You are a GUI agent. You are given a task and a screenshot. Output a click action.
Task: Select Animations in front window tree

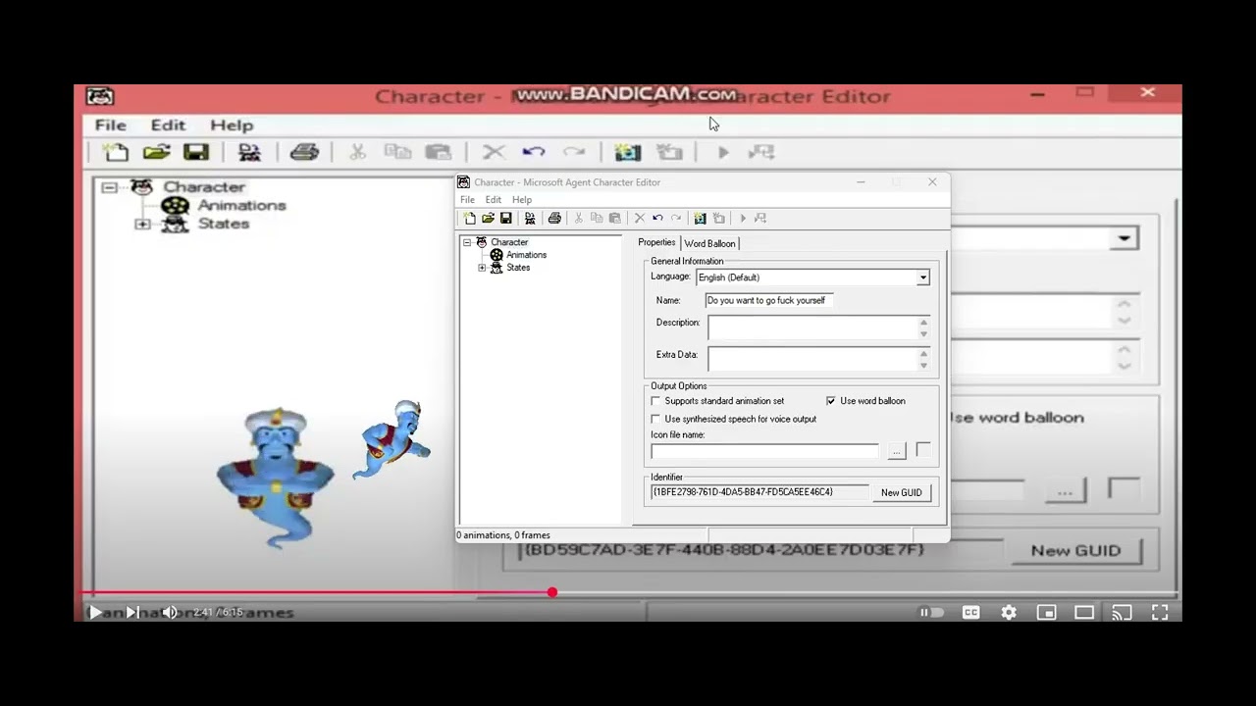click(526, 255)
